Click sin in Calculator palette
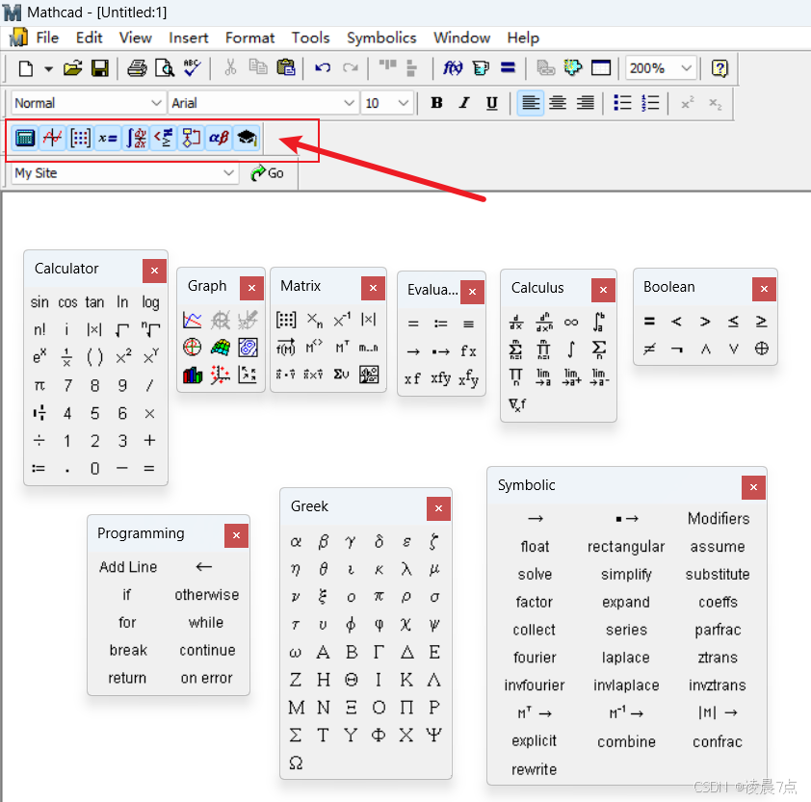 click(39, 302)
